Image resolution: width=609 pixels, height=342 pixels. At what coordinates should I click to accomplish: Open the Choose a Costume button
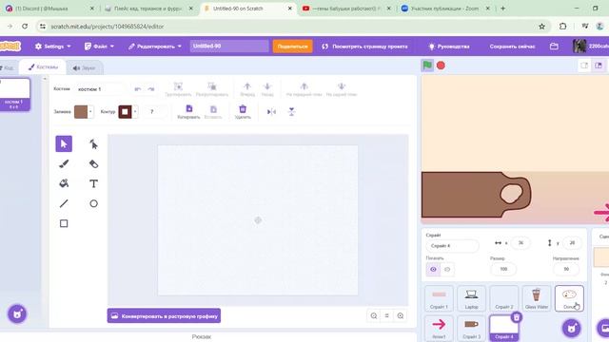tap(17, 313)
